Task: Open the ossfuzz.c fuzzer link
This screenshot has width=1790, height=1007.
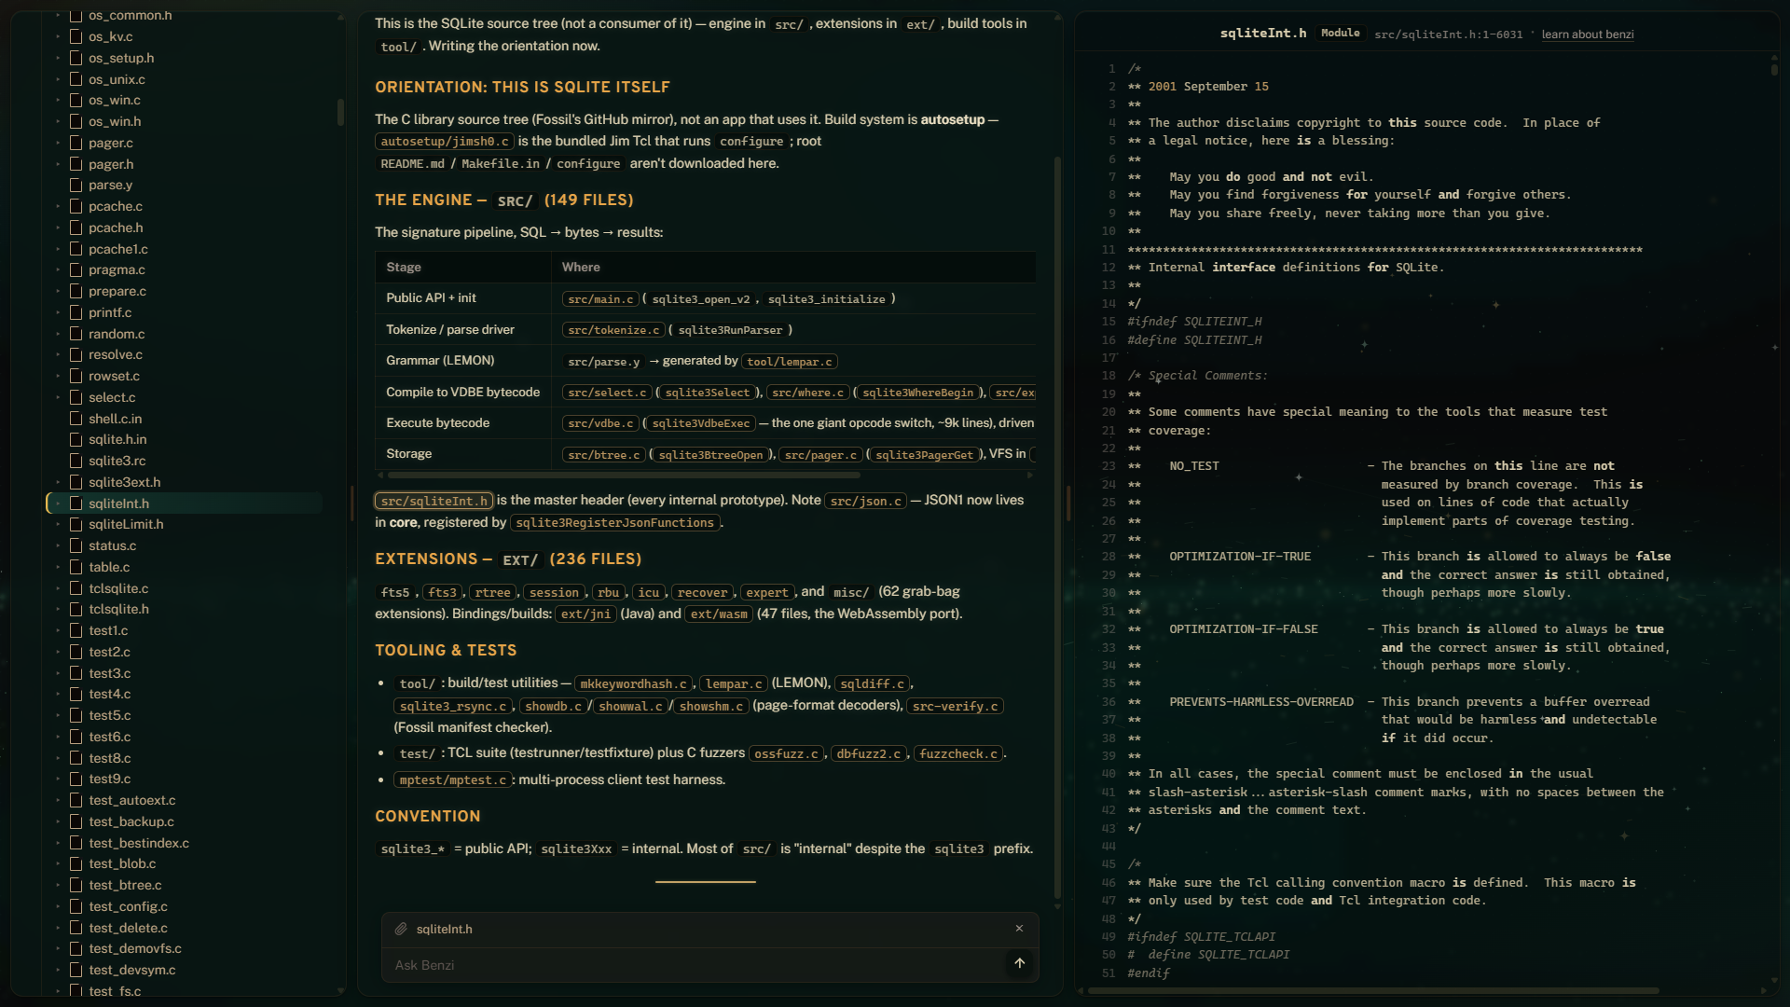Action: (786, 754)
